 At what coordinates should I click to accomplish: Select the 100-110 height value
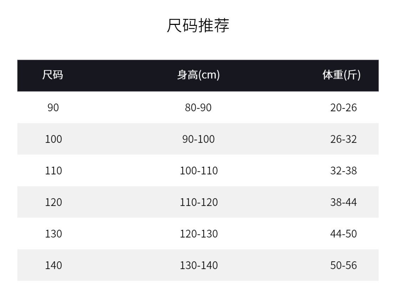[199, 171]
